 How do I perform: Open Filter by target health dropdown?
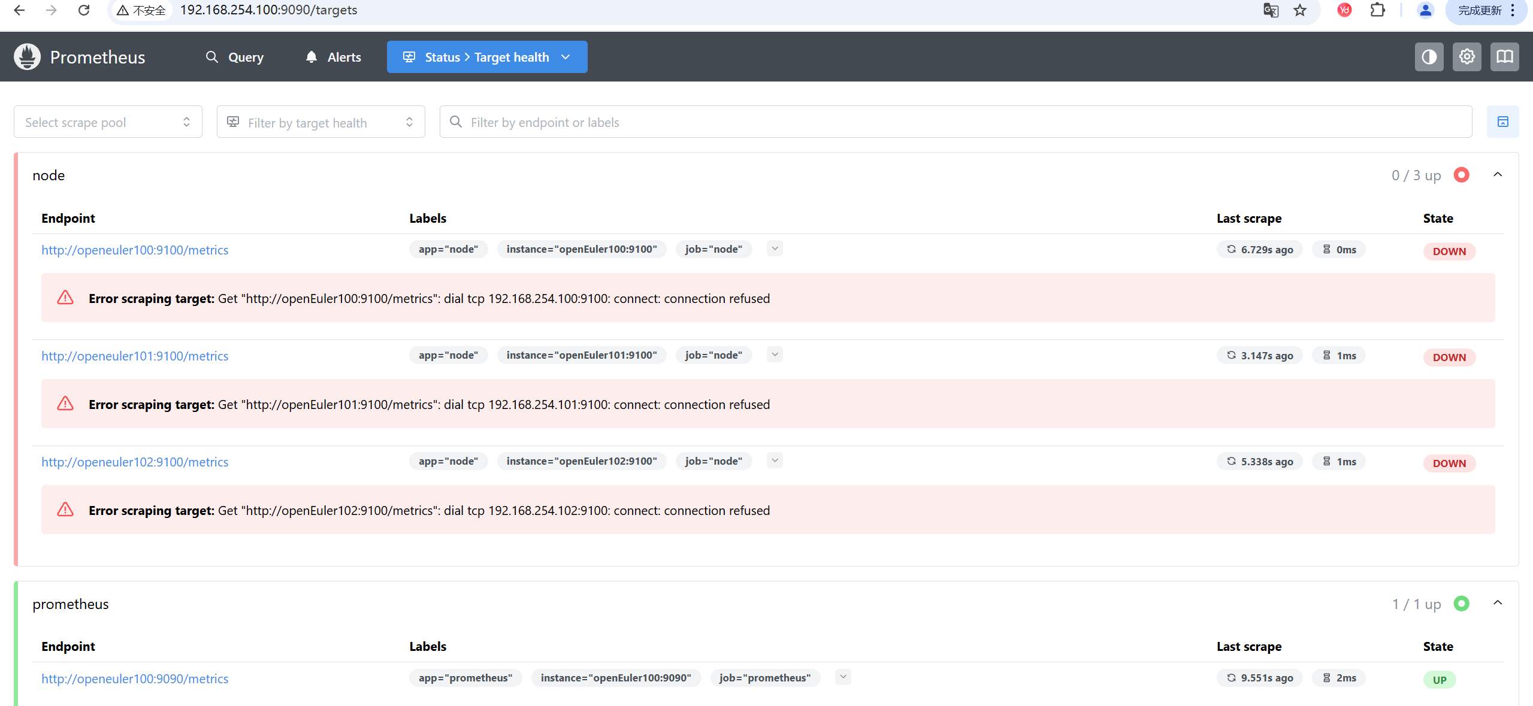[x=320, y=122]
